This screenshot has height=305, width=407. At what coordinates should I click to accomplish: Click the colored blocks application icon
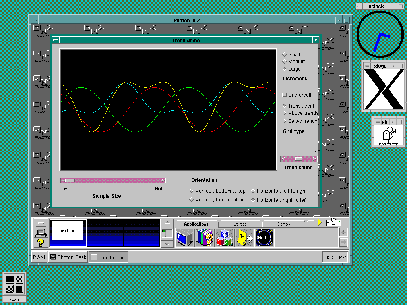point(225,238)
